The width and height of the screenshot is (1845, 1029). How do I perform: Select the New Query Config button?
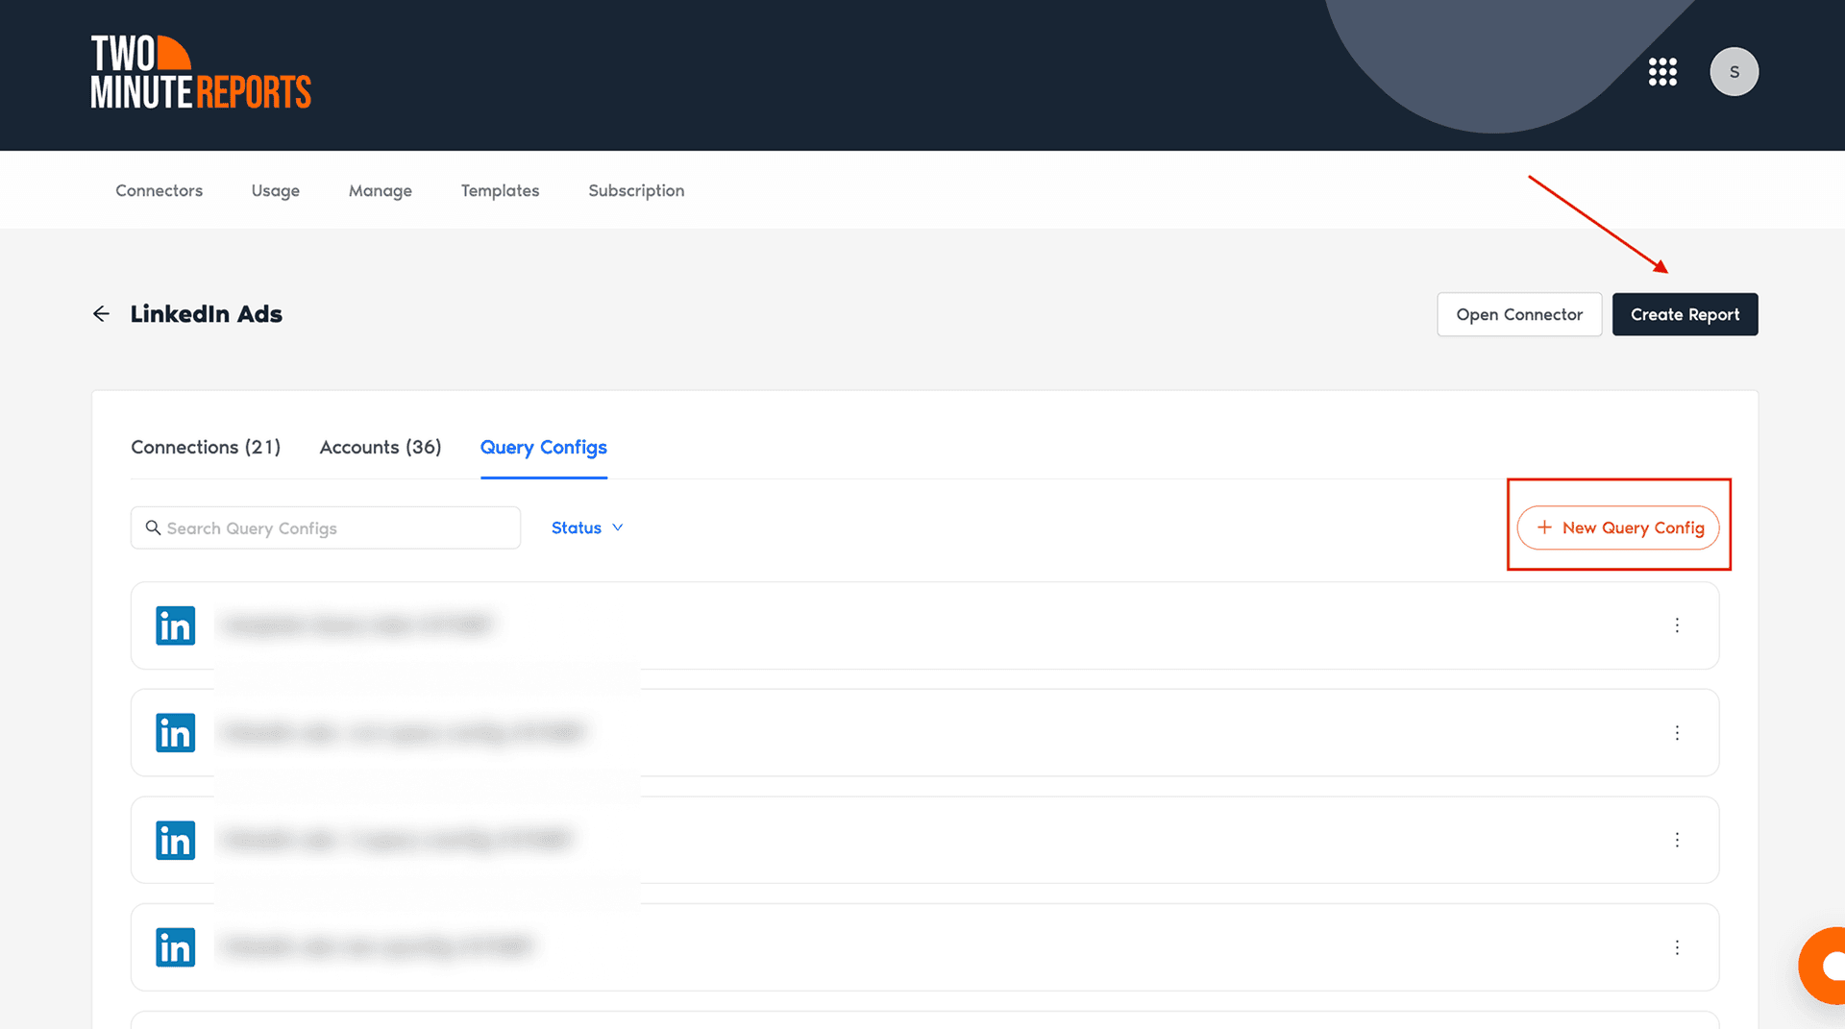click(x=1618, y=527)
